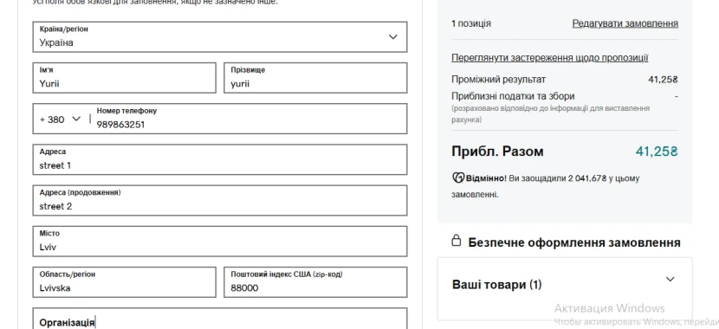The height and width of the screenshot is (329, 719).
Task: Click the Місто field containing Lviv
Action: pyautogui.click(x=220, y=241)
